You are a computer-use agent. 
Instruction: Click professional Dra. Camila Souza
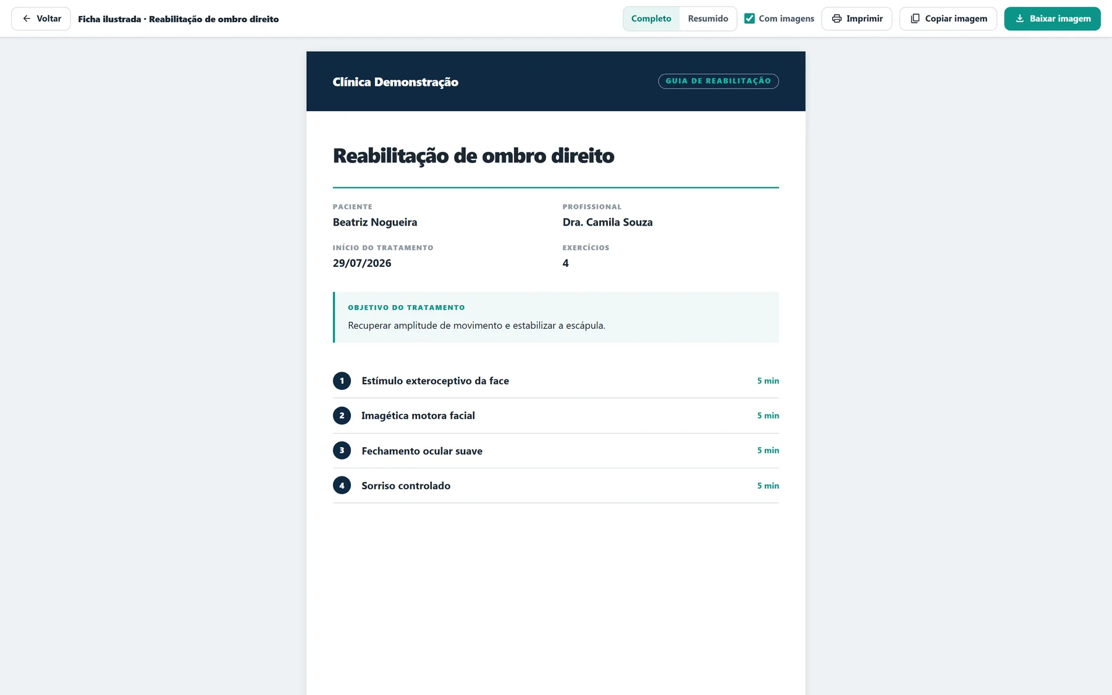coord(607,222)
